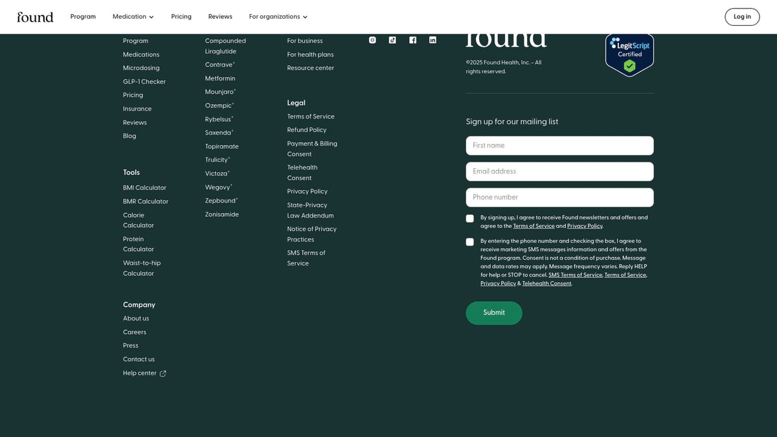777x437 pixels.
Task: Open Telehealth Consent under Legal
Action: pyautogui.click(x=302, y=173)
